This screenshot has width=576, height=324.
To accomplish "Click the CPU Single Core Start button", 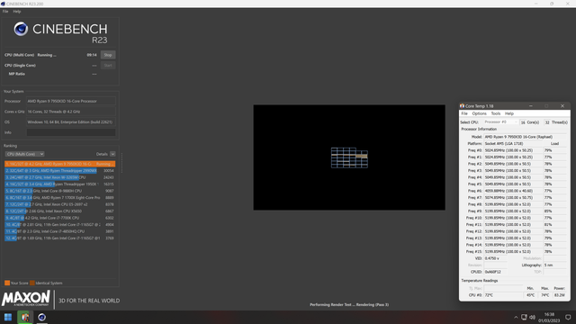I will [x=108, y=66].
